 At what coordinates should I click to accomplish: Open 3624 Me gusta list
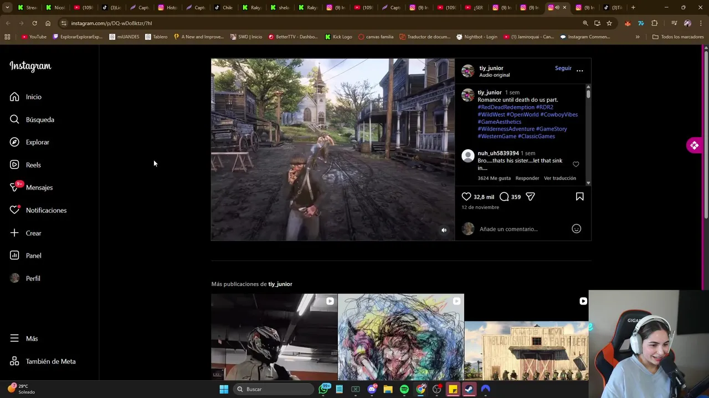click(494, 178)
